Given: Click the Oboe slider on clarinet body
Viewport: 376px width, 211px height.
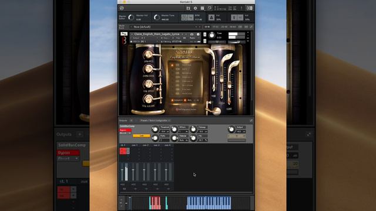Looking at the screenshot, I should pos(230,85).
